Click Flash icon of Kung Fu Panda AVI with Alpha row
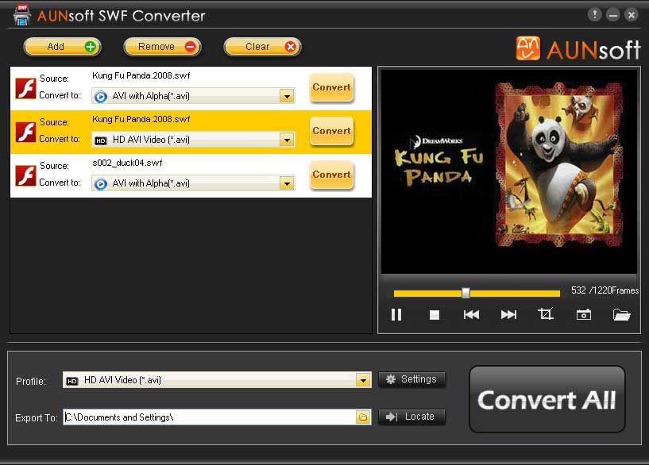The height and width of the screenshot is (465, 649). coord(25,88)
